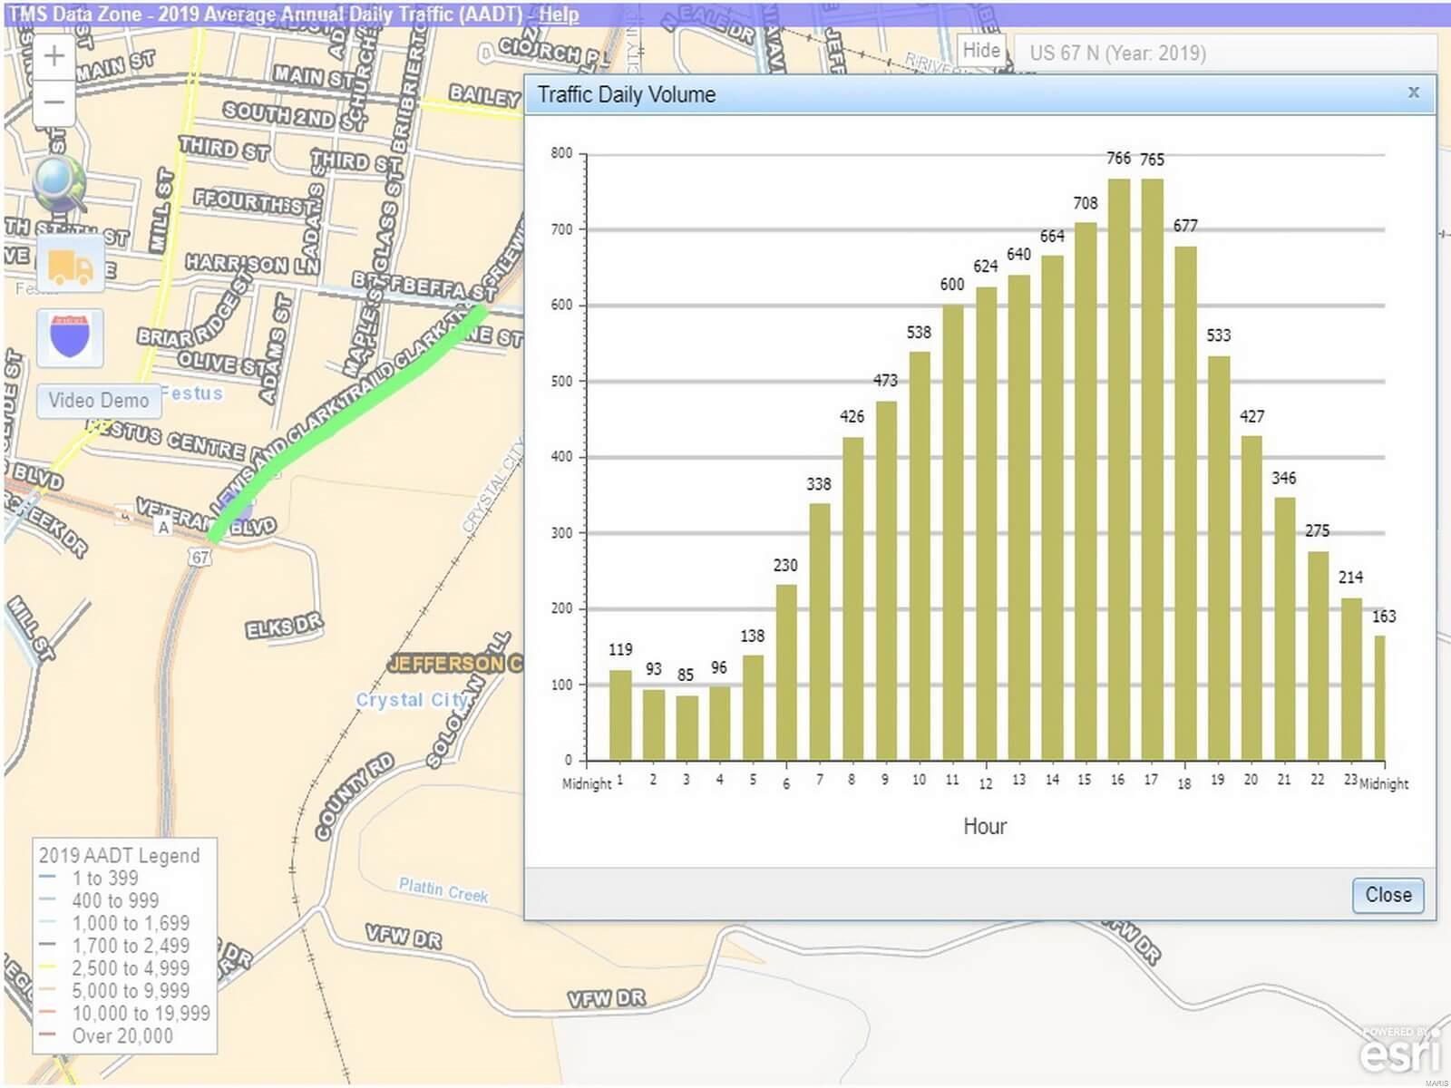Click the Route A marker on map

pos(163,527)
